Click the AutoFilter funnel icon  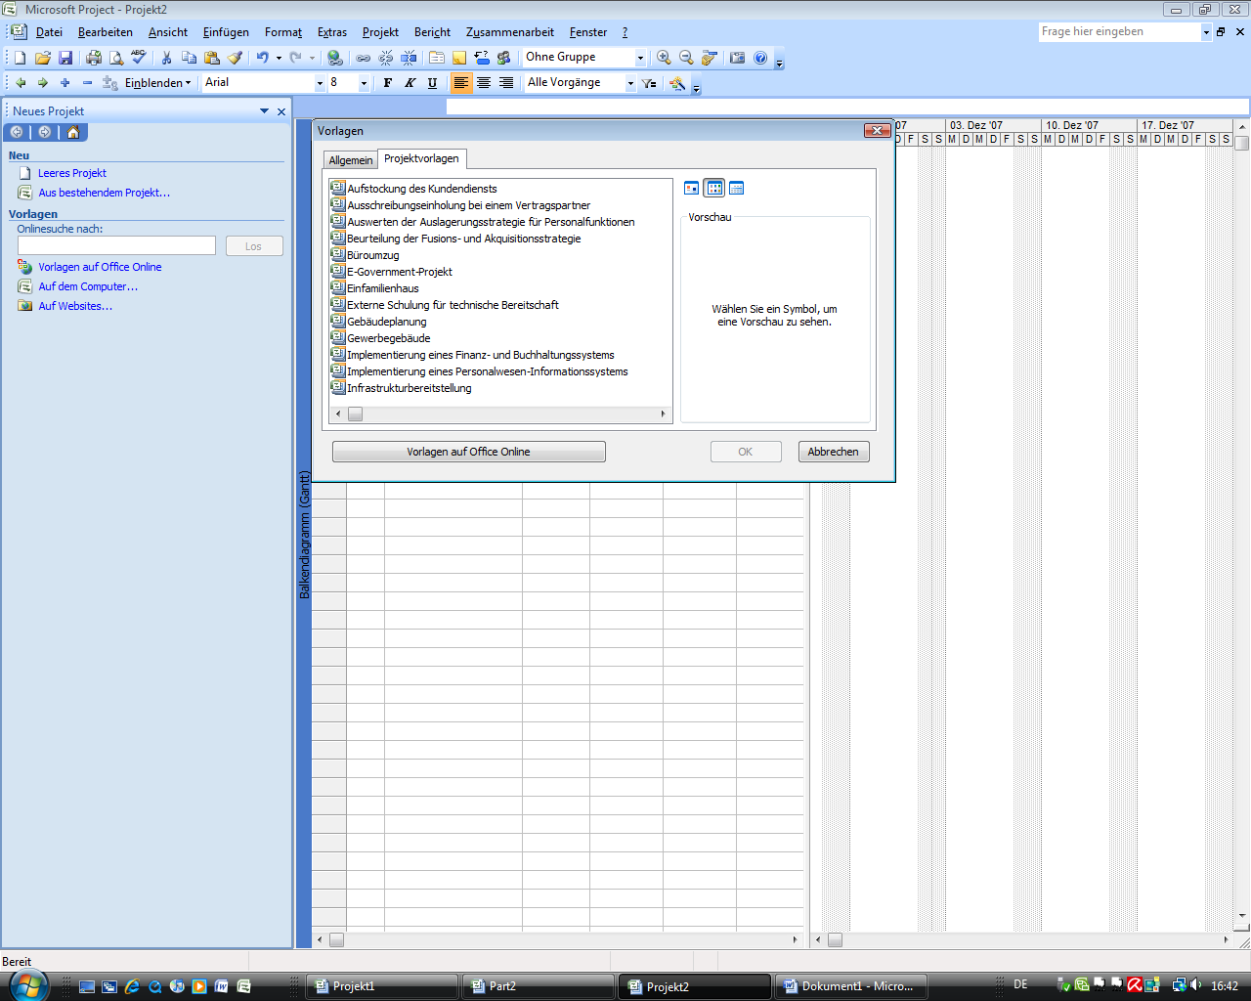coord(649,83)
